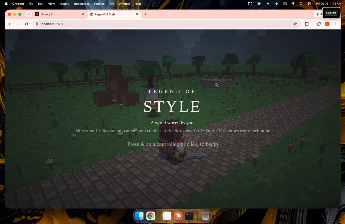Open the white grid app in Dock
Screen dimensions: 345x224
point(167,216)
